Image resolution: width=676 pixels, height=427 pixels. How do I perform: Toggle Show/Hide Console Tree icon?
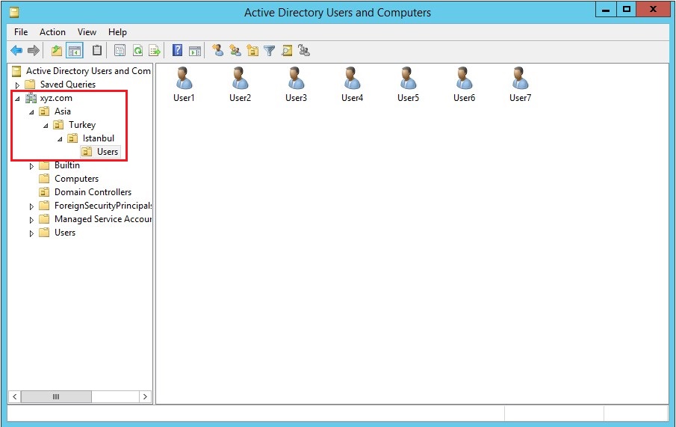[75, 51]
